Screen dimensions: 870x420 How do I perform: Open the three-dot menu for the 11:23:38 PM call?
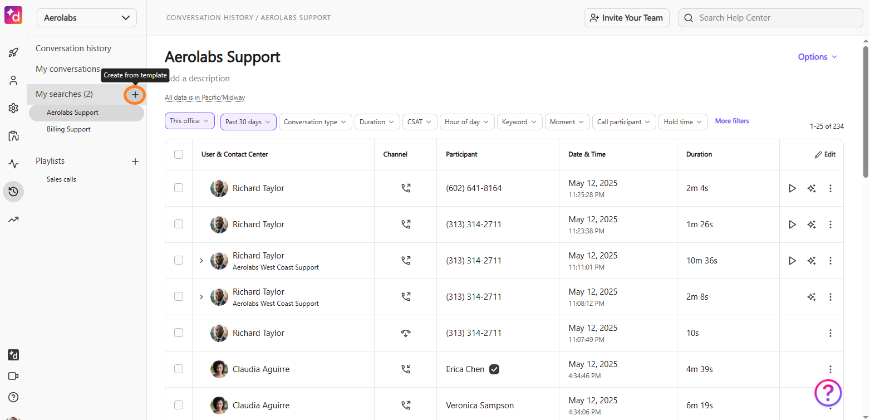830,224
